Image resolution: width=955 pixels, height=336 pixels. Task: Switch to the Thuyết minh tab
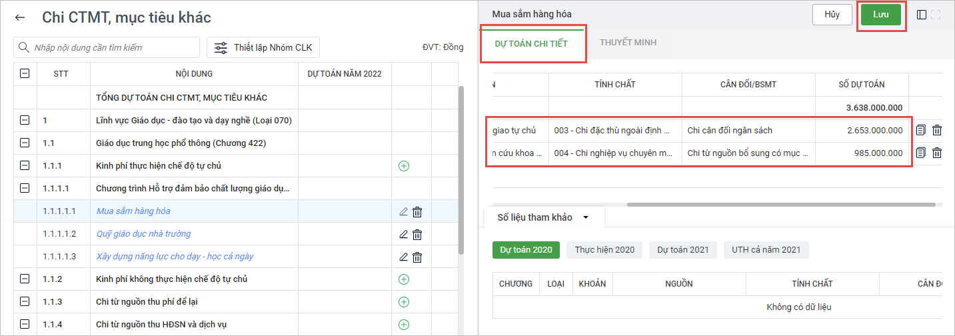[628, 43]
